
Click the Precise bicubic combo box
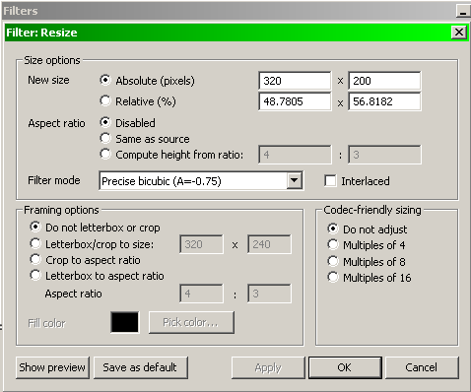coord(201,180)
